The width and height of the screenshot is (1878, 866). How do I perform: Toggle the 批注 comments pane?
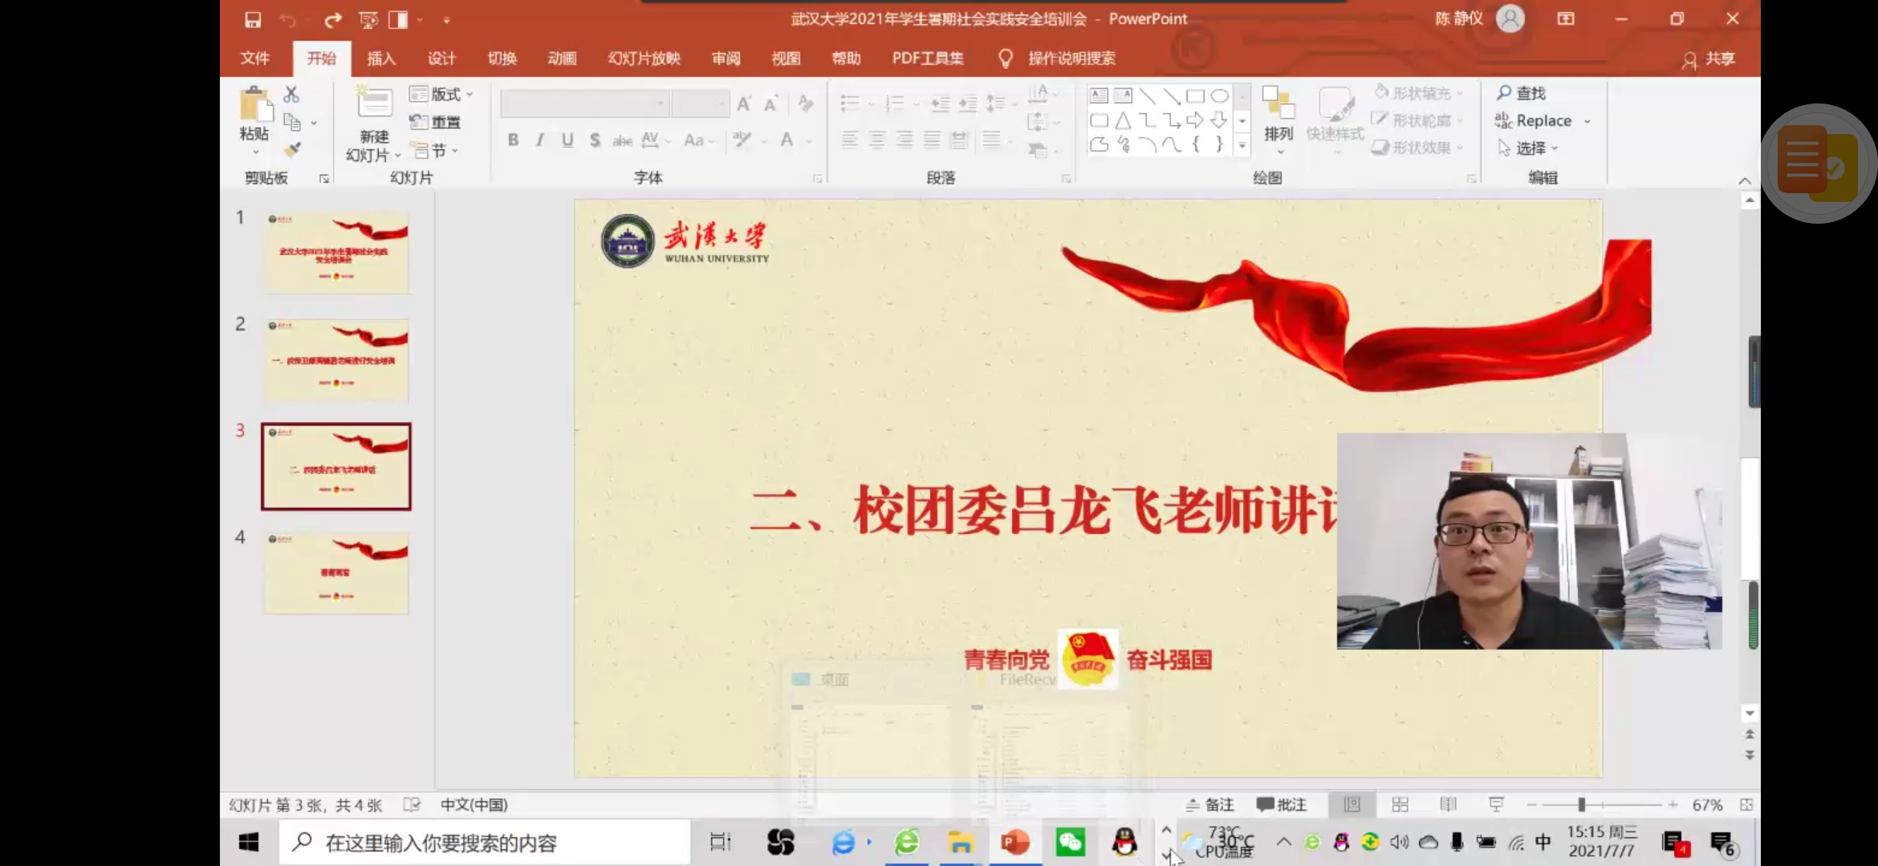pyautogui.click(x=1282, y=804)
